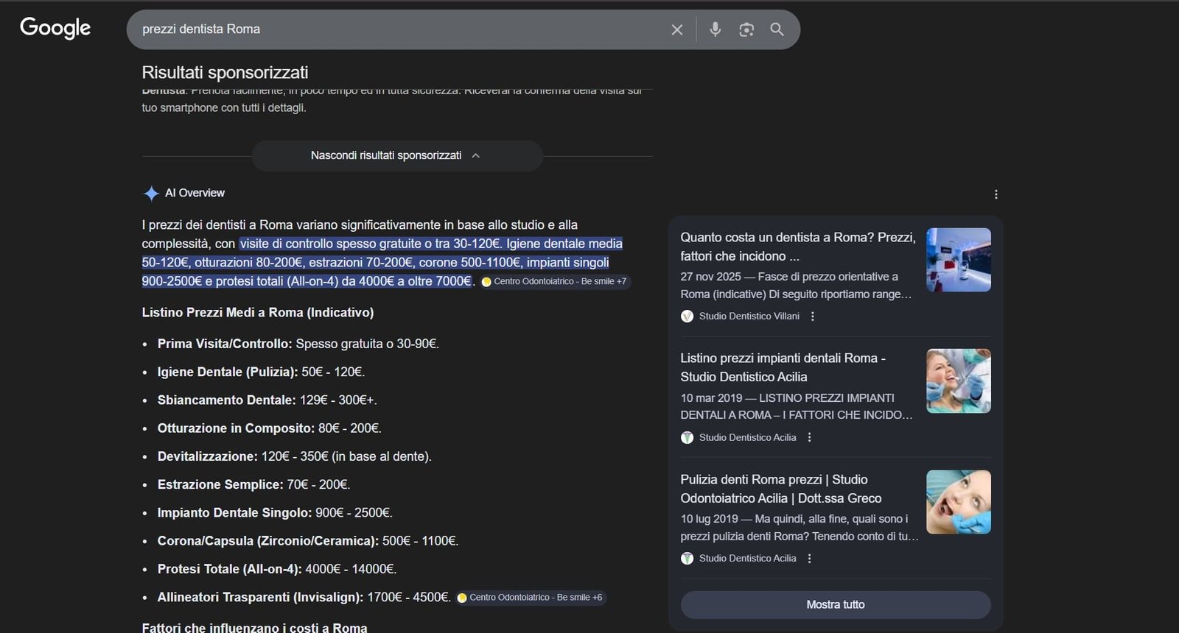The height and width of the screenshot is (633, 1179).
Task: Clear the search box with the X icon
Action: coord(676,29)
